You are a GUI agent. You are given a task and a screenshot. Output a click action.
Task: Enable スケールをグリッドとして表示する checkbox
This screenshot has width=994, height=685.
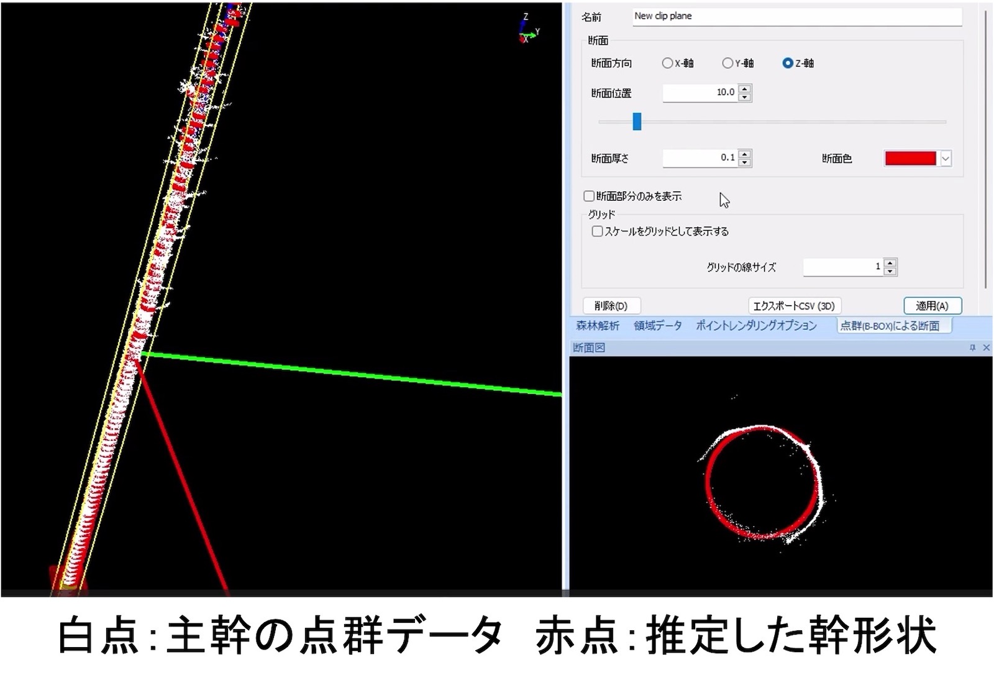coord(597,231)
